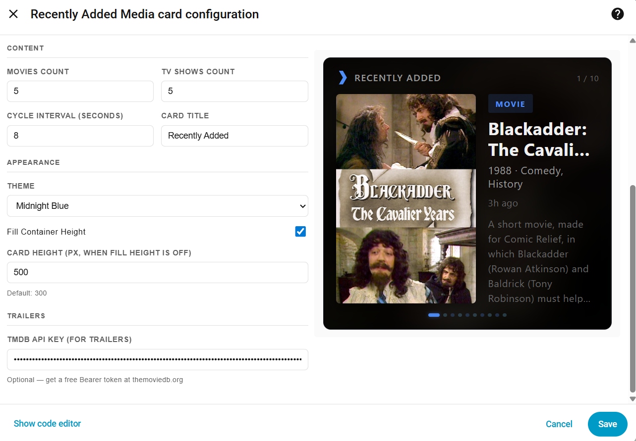Viewport: 636px width, 441px height.
Task: Click the Blackadder movie poster thumbnail
Action: tap(406, 198)
